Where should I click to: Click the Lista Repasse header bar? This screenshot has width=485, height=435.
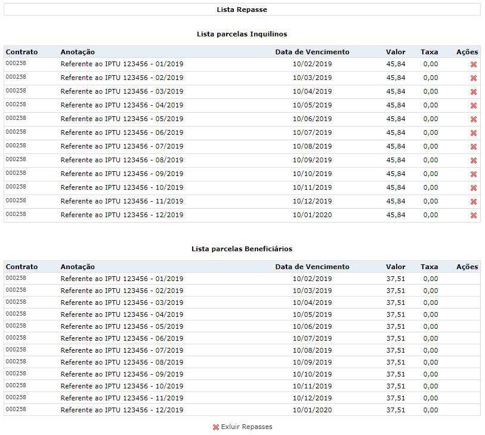click(x=242, y=10)
